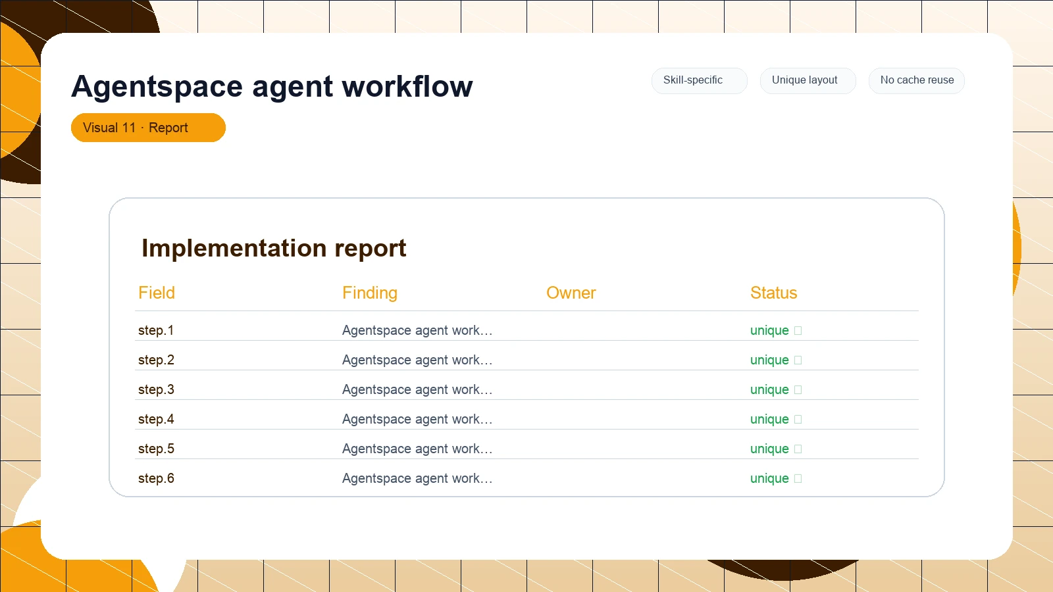Click the Implementation report heading
The width and height of the screenshot is (1053, 592).
[274, 249]
